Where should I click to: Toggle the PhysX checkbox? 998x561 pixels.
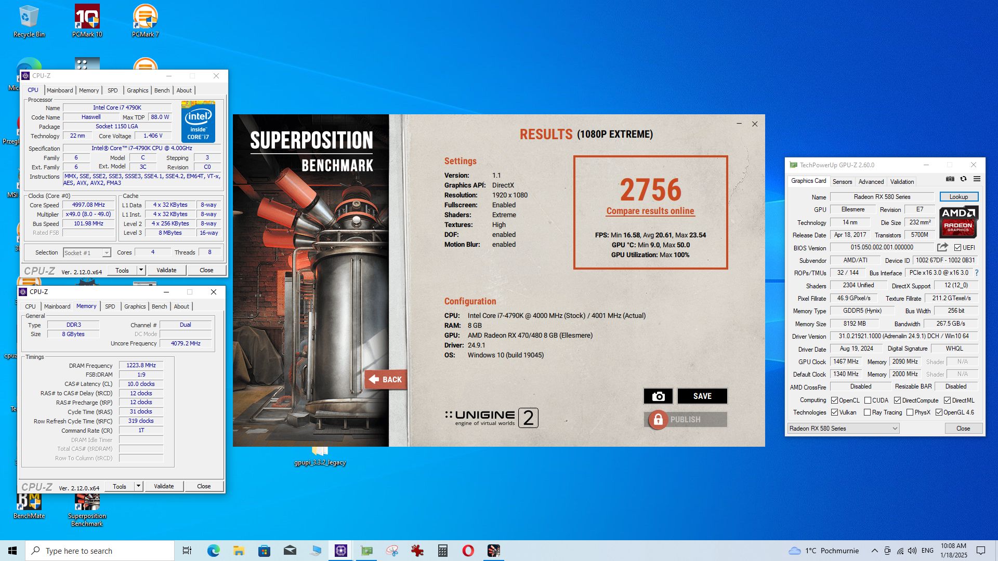(910, 412)
